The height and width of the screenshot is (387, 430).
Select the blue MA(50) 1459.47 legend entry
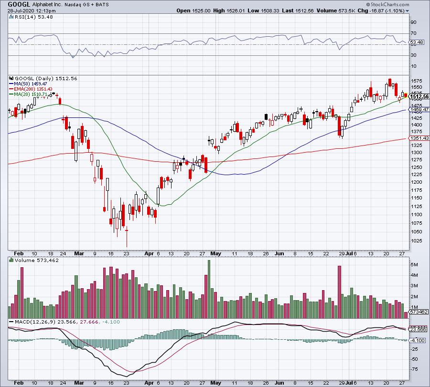coord(28,84)
